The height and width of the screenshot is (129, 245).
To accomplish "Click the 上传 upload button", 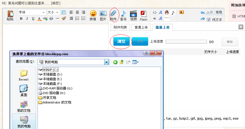I will pyautogui.click(x=140, y=41).
